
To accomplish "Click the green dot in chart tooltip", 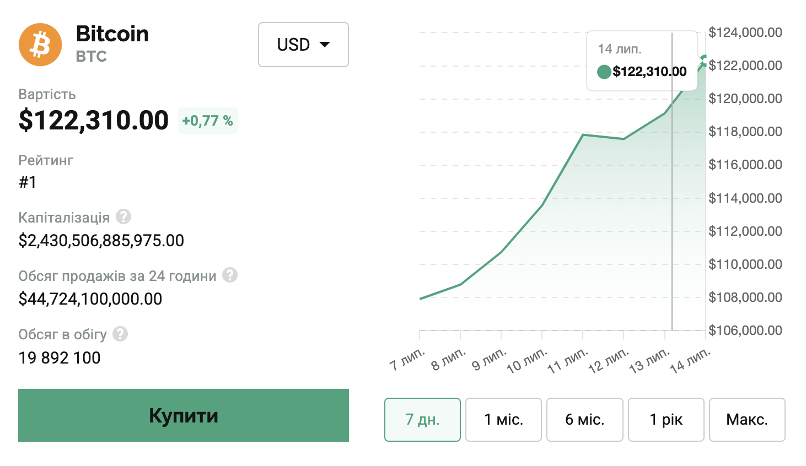I will 604,72.
